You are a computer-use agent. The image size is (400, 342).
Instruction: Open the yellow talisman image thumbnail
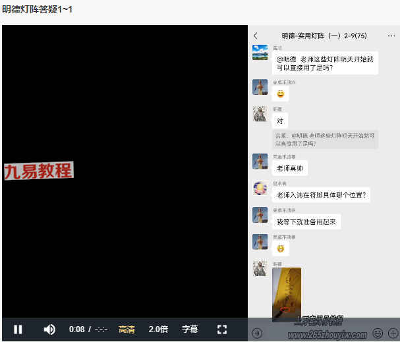tap(287, 294)
